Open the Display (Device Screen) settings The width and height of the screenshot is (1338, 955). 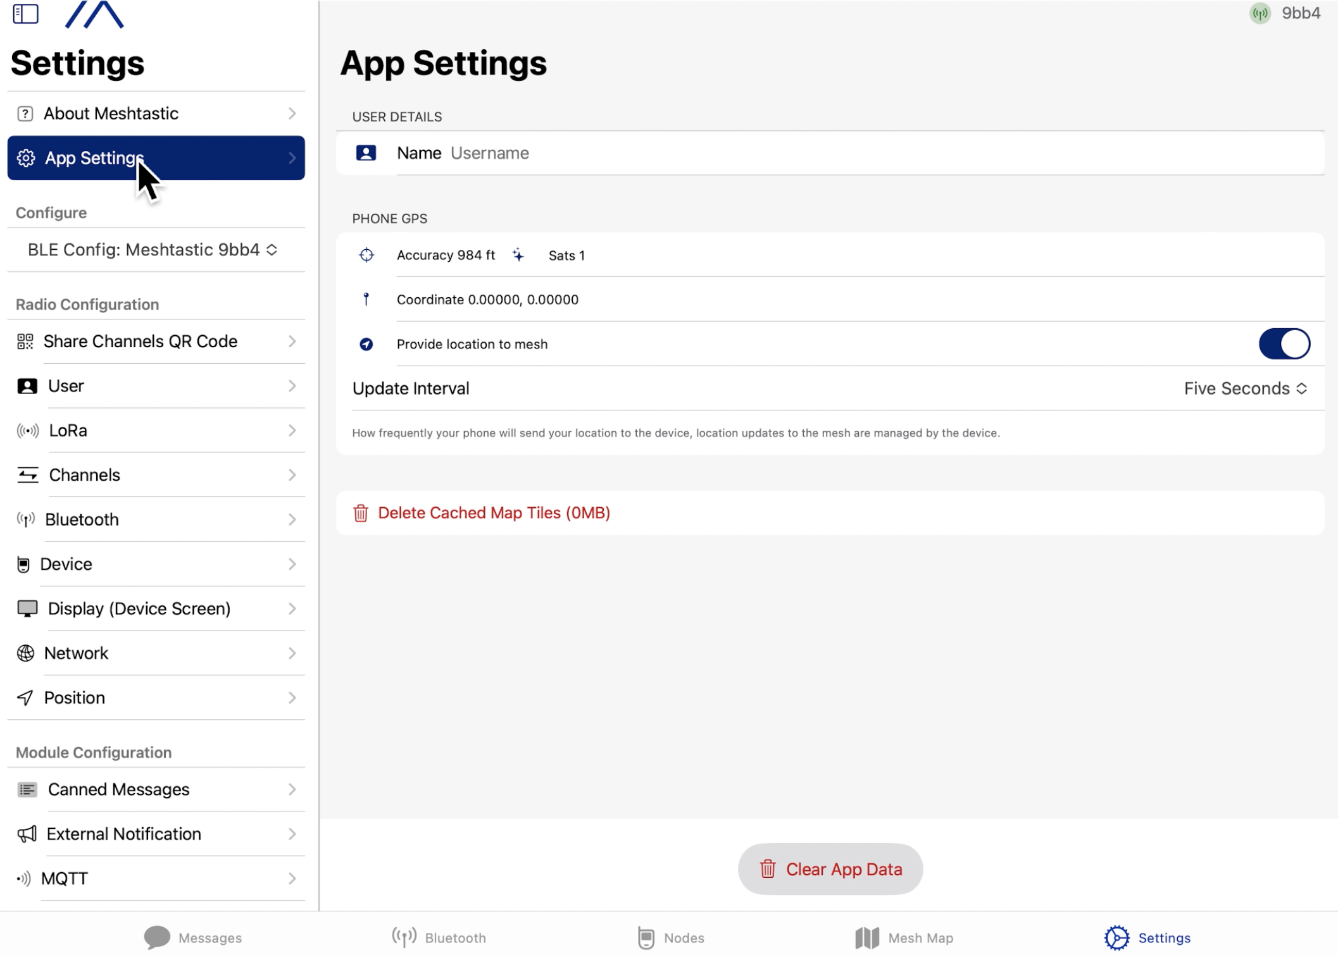point(156,608)
